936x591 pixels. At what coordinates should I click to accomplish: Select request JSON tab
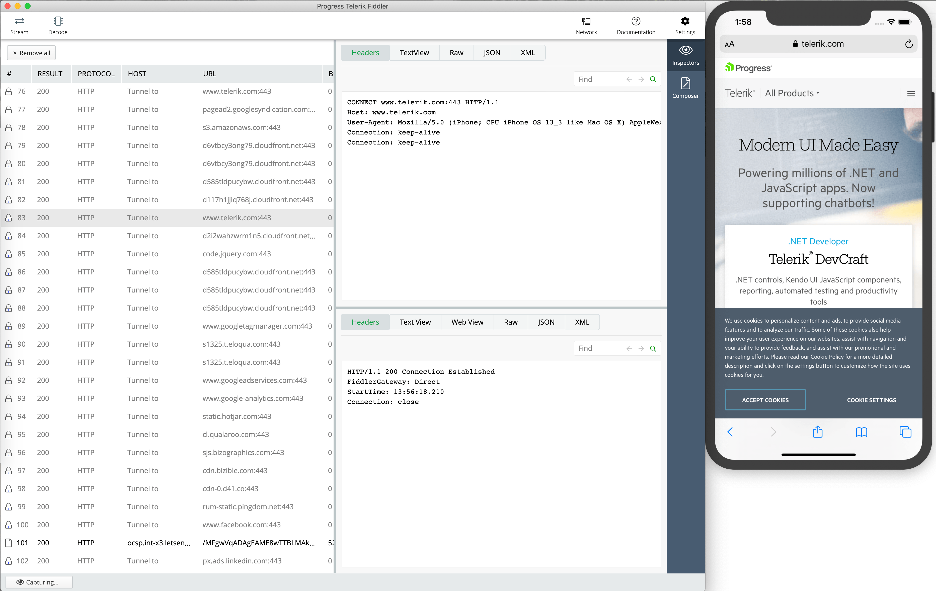tap(492, 52)
